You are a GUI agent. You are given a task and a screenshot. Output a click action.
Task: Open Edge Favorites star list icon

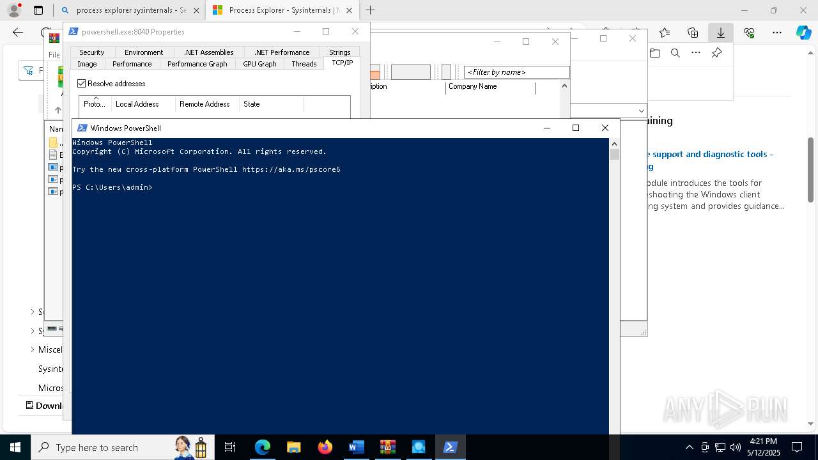point(665,33)
